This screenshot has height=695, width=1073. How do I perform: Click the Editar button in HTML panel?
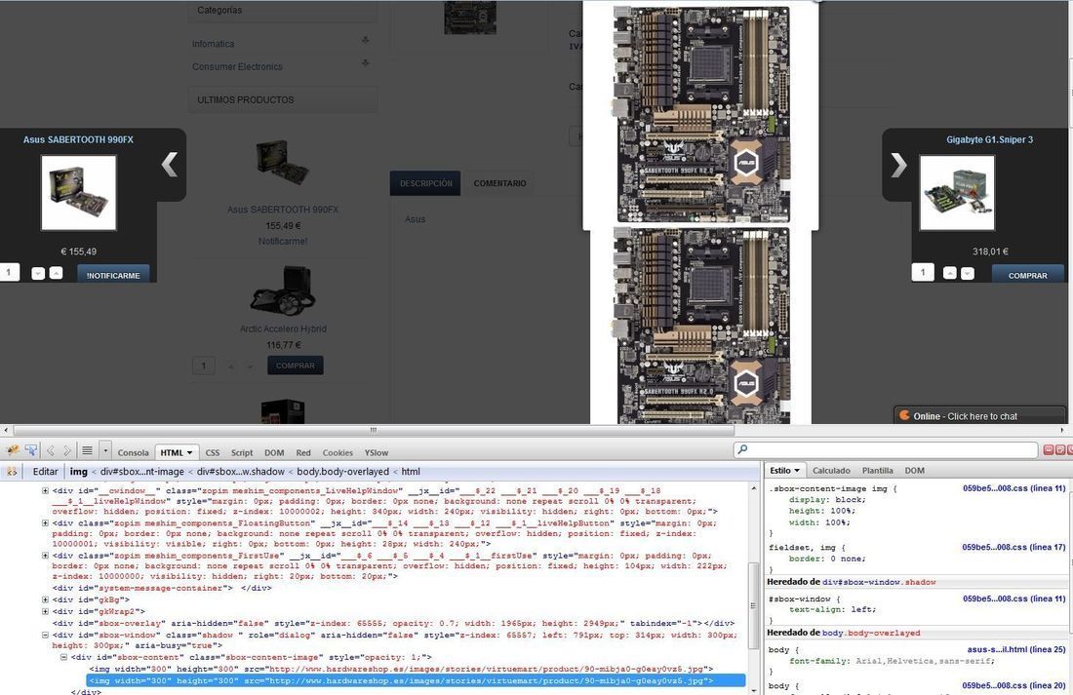click(x=45, y=472)
